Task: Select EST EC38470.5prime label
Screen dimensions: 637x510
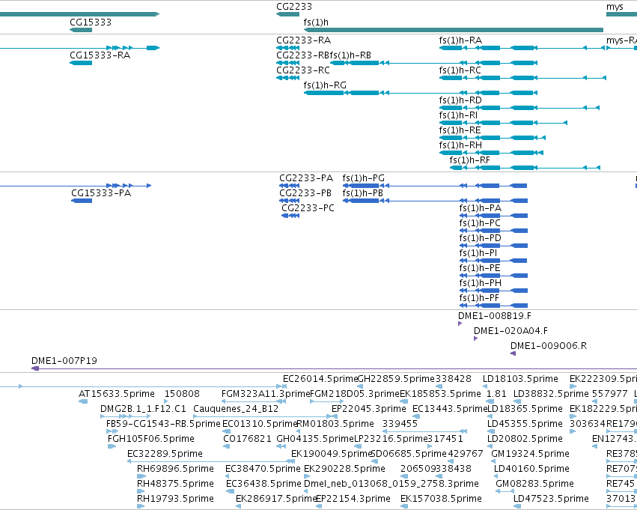Action: pyautogui.click(x=263, y=469)
